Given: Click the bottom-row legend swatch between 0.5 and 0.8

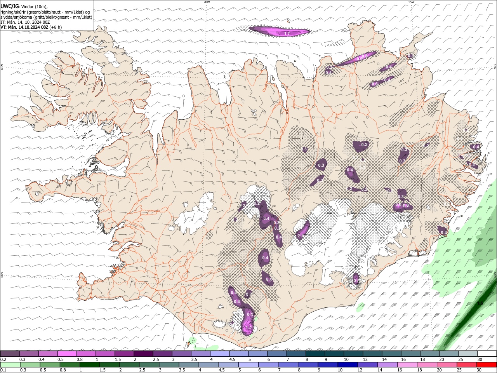Looking at the screenshot, I should (50, 364).
